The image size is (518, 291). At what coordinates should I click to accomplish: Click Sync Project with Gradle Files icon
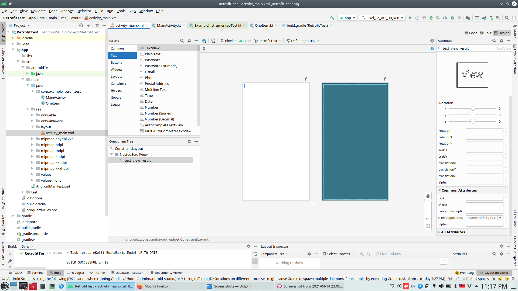tap(484, 18)
